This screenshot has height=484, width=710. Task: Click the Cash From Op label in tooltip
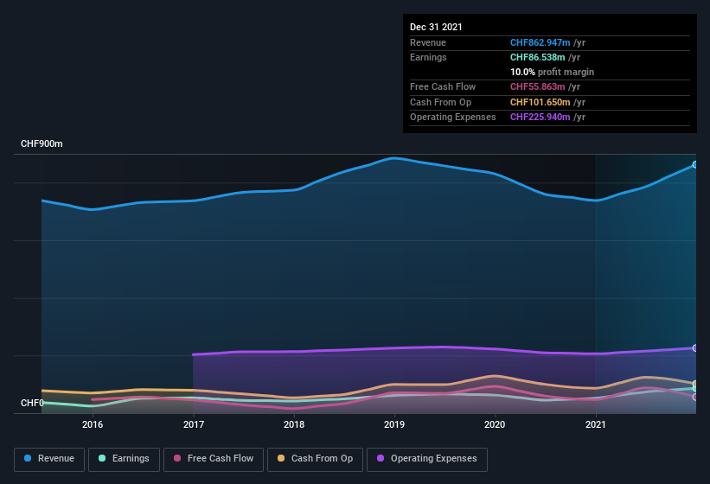pyautogui.click(x=440, y=102)
